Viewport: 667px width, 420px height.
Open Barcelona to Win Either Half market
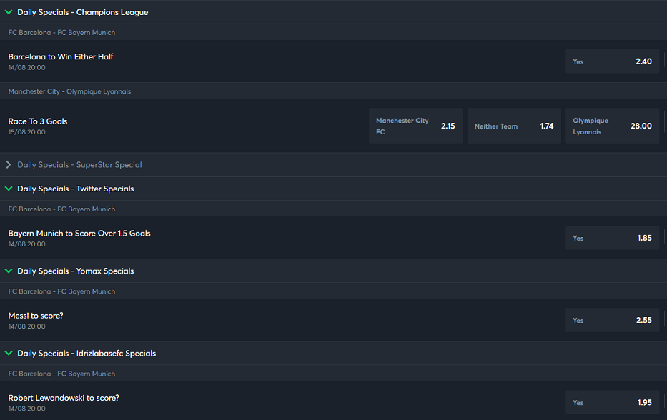pos(61,56)
